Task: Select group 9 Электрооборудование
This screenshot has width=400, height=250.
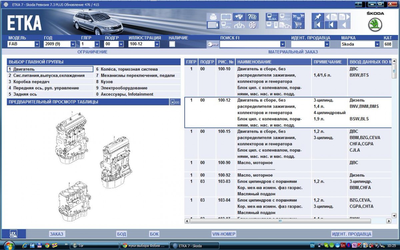Action: pyautogui.click(x=137, y=88)
